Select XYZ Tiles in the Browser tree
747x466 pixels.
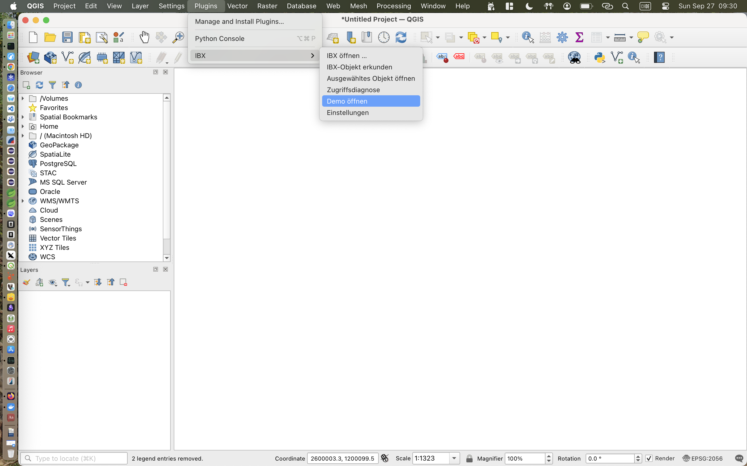tap(54, 247)
